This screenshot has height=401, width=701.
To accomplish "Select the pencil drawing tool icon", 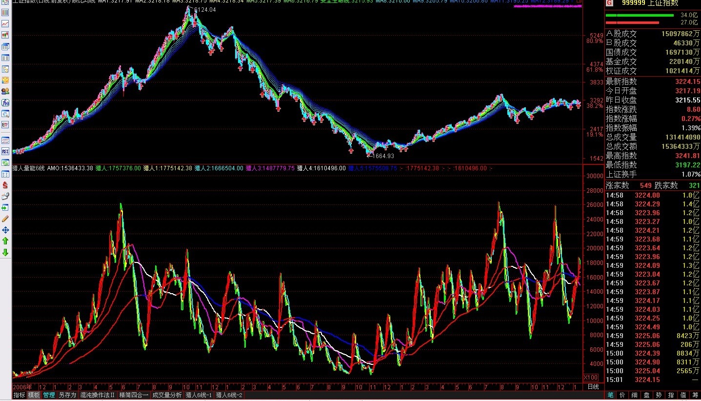I will pyautogui.click(x=5, y=219).
